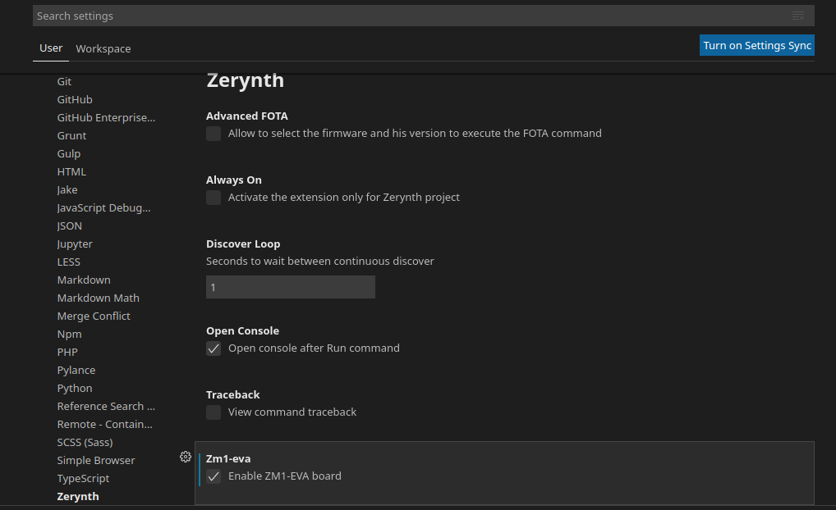
Task: Select Simple Browser settings entry
Action: pos(96,461)
